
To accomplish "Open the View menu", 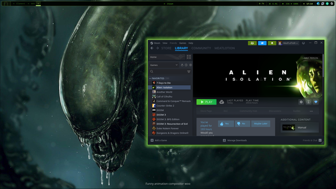I will (x=165, y=43).
